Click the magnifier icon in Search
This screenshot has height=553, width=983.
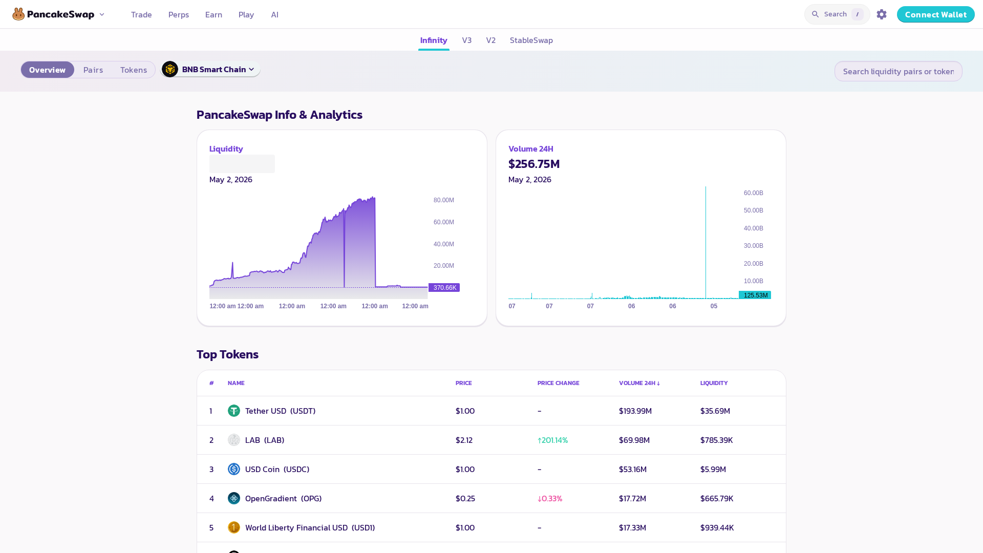tap(816, 14)
